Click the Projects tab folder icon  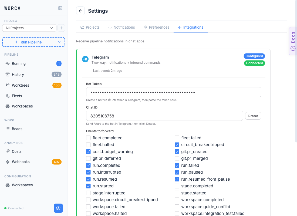tap(82, 27)
